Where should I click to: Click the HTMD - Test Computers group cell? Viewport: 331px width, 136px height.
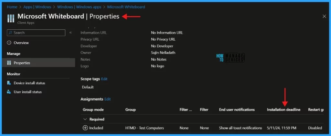click(144, 128)
